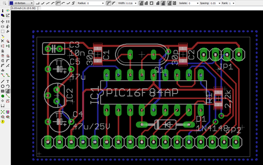The height and width of the screenshot is (165, 263).
Task: Select the Change (wrench) tool
Action: (8, 31)
